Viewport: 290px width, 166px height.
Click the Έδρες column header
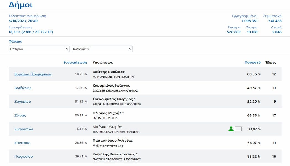click(x=271, y=63)
